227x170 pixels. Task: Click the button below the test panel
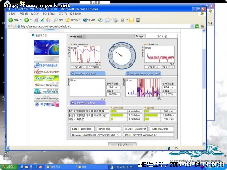122,144
